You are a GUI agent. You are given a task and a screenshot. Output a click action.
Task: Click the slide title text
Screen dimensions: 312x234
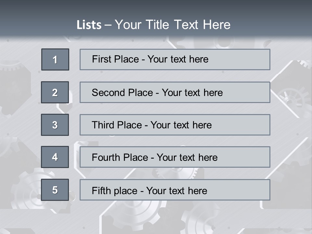coord(154,25)
